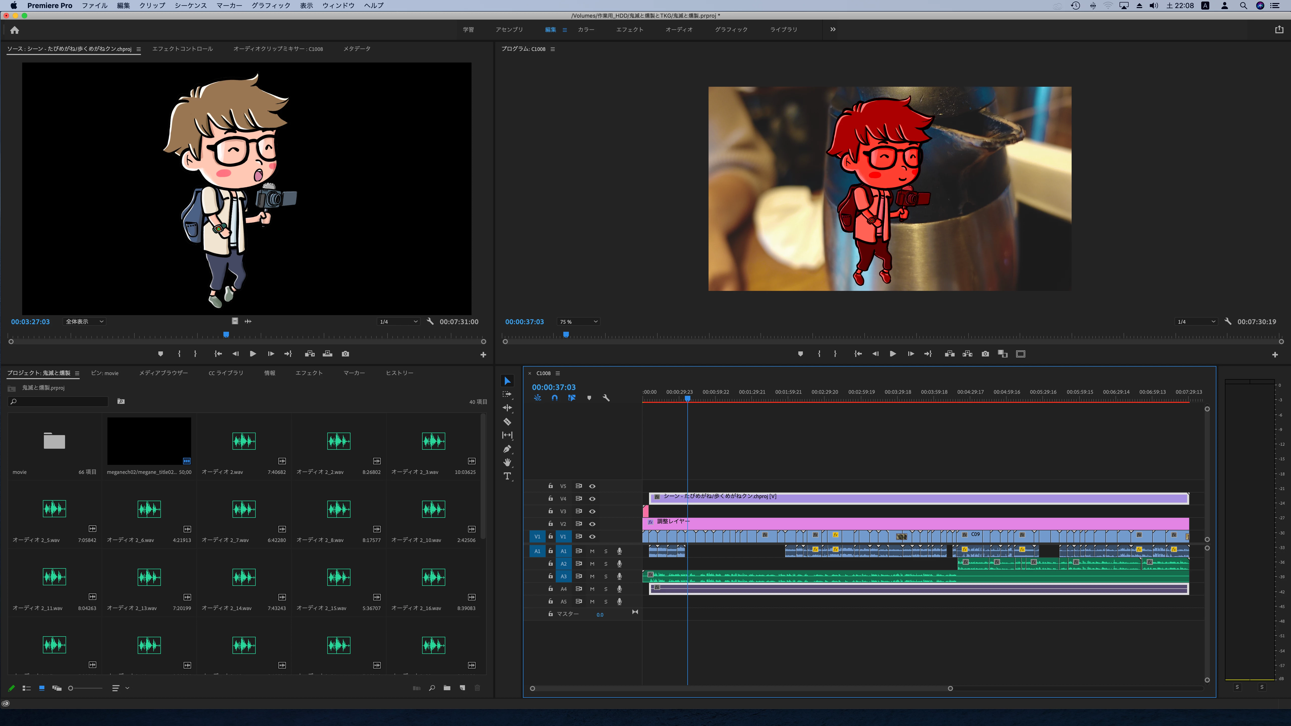Mute audio track A2 with the M button
The height and width of the screenshot is (726, 1291).
(x=592, y=564)
